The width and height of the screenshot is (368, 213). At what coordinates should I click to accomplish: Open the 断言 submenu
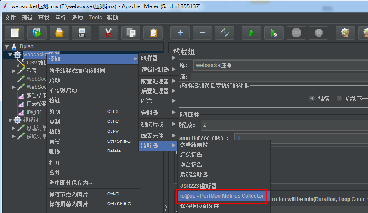tap(159, 101)
